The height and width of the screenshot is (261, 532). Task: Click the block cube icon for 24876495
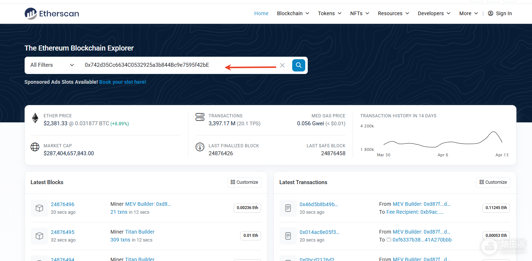click(x=39, y=236)
